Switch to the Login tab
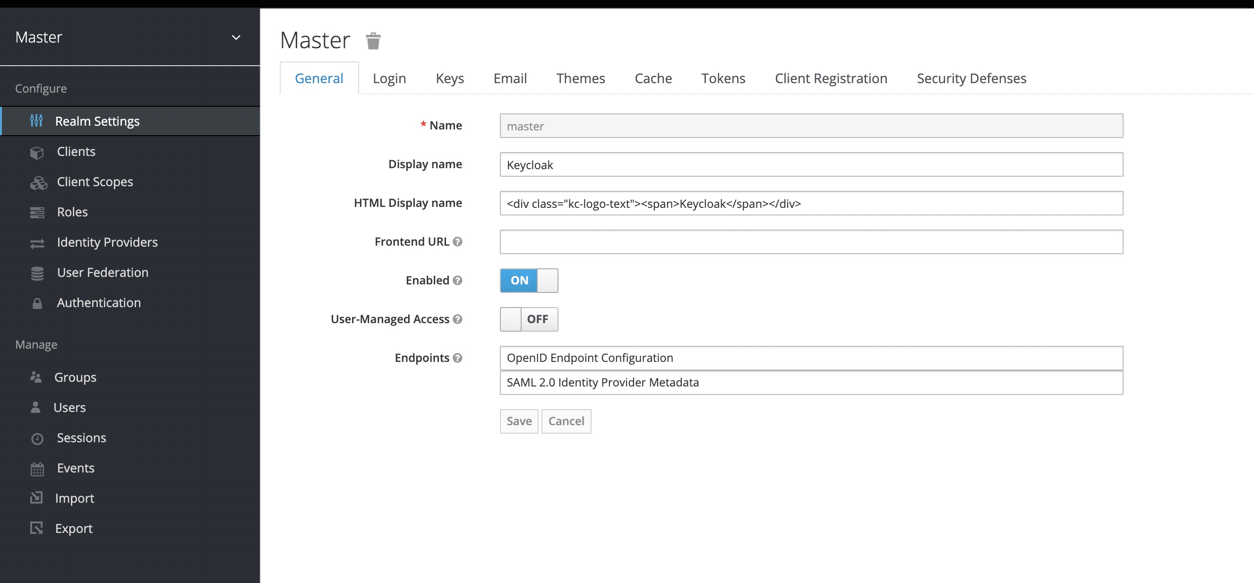 pos(389,77)
